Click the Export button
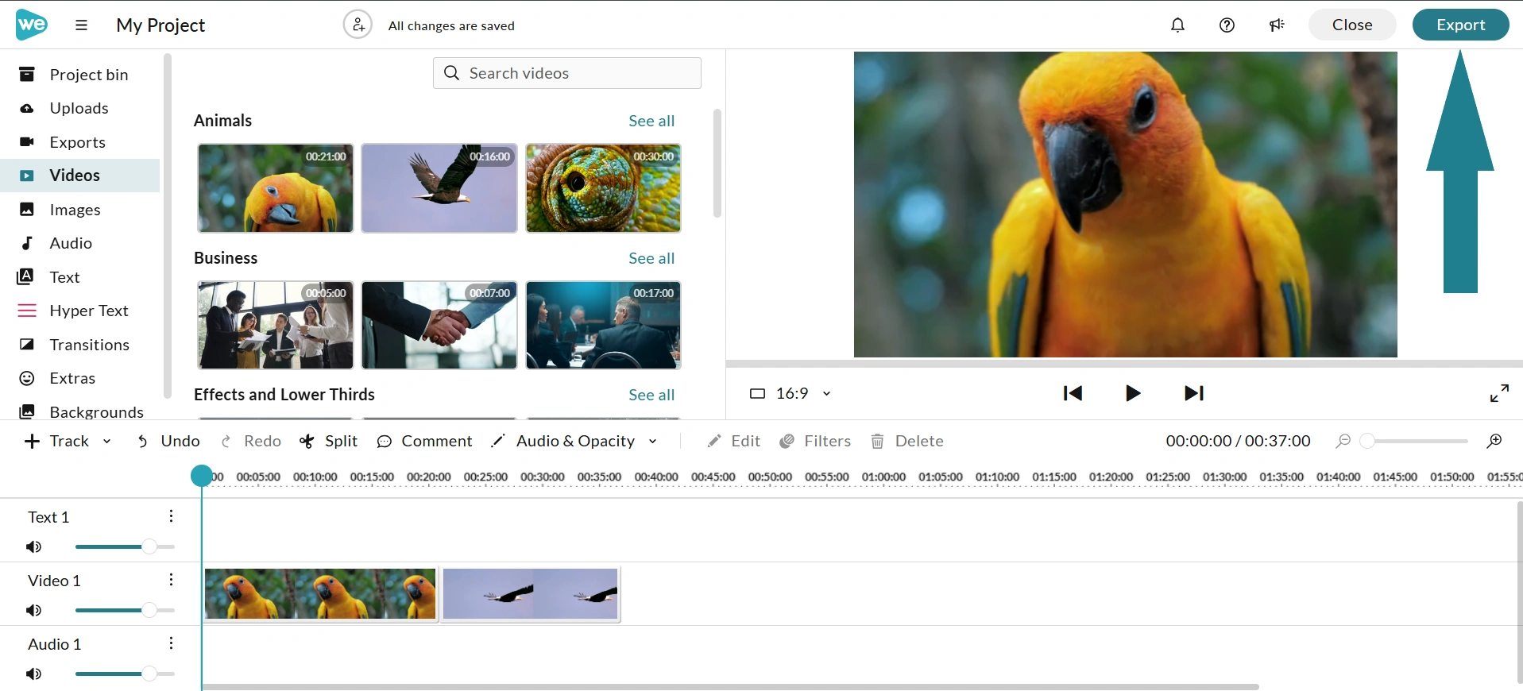Viewport: 1523px width, 691px height. click(x=1460, y=25)
